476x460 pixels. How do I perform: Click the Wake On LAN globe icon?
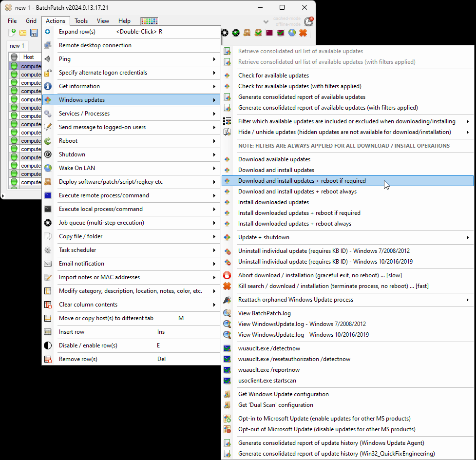pyautogui.click(x=48, y=168)
